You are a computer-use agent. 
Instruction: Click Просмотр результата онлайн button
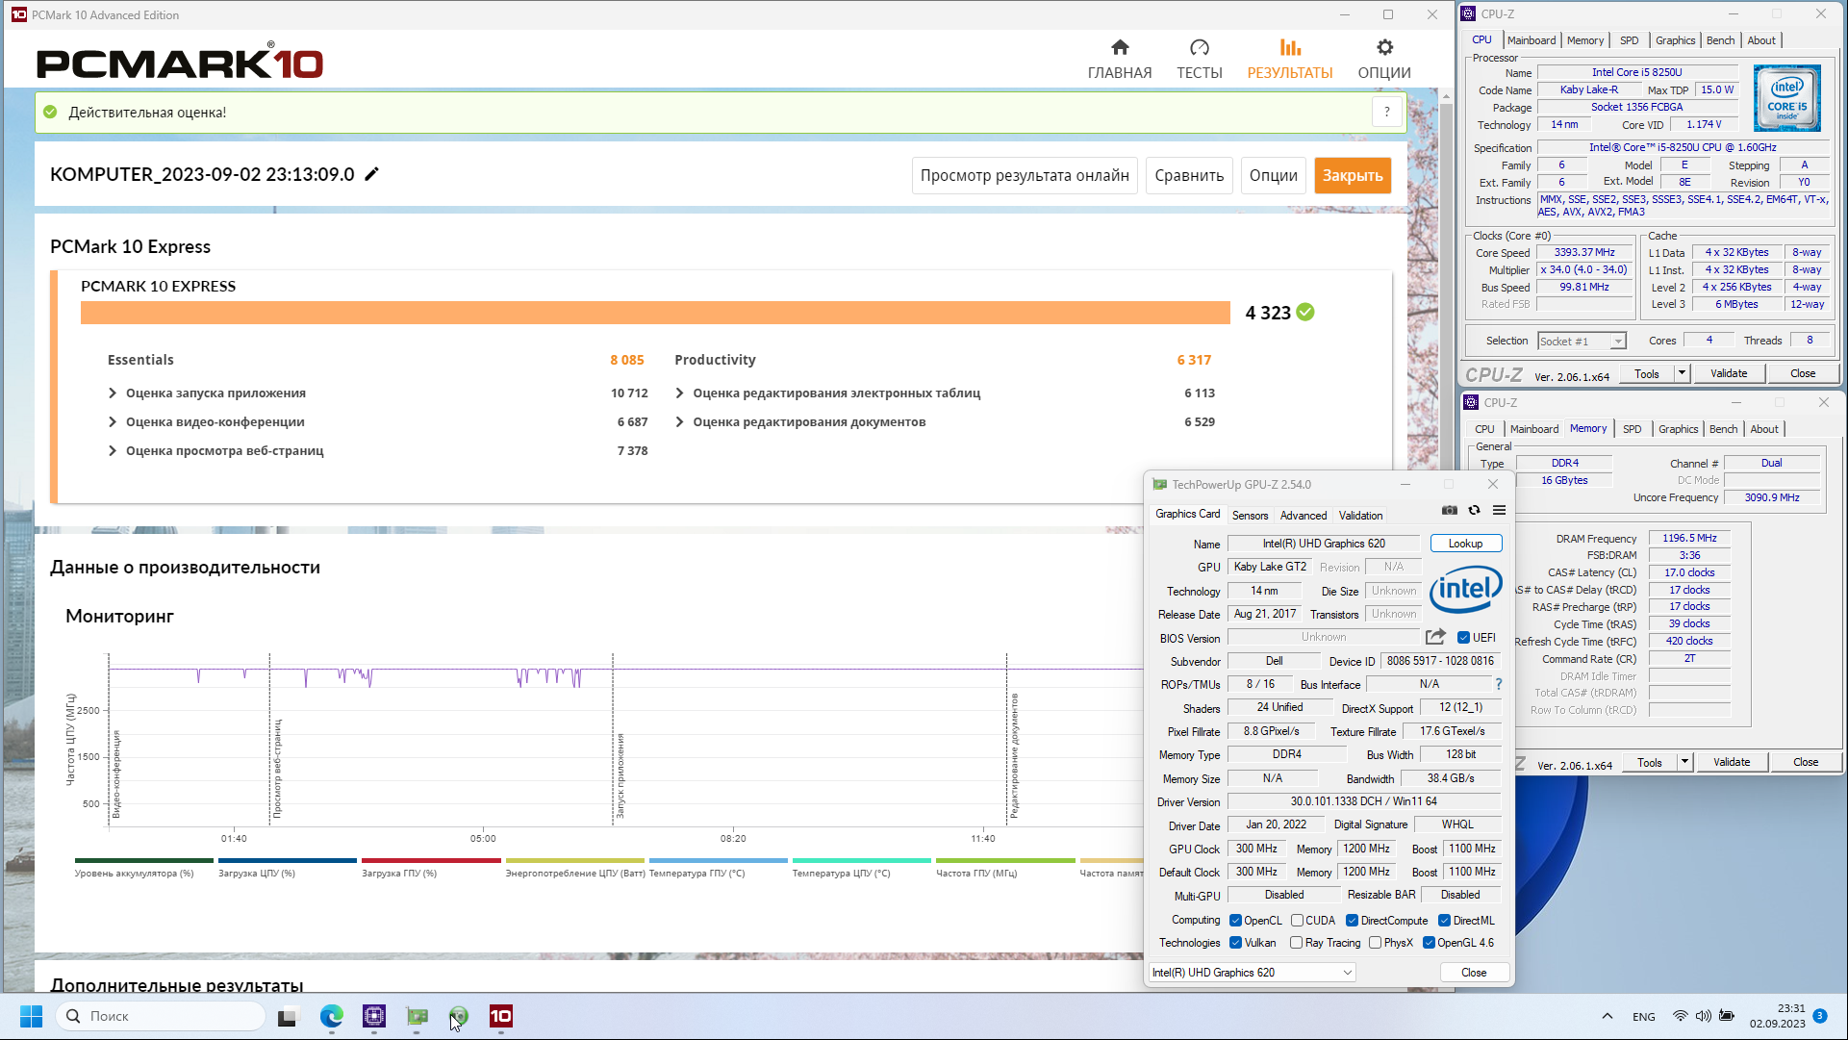(1025, 175)
